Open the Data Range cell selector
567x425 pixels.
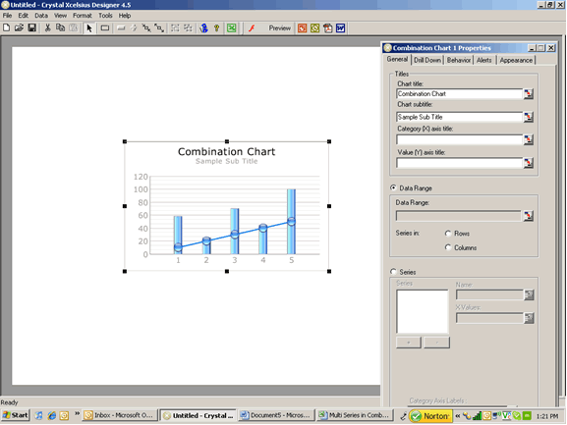click(x=529, y=216)
